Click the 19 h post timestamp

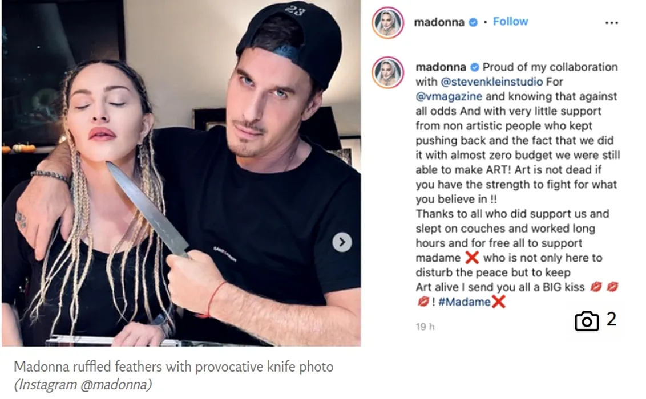coord(425,327)
